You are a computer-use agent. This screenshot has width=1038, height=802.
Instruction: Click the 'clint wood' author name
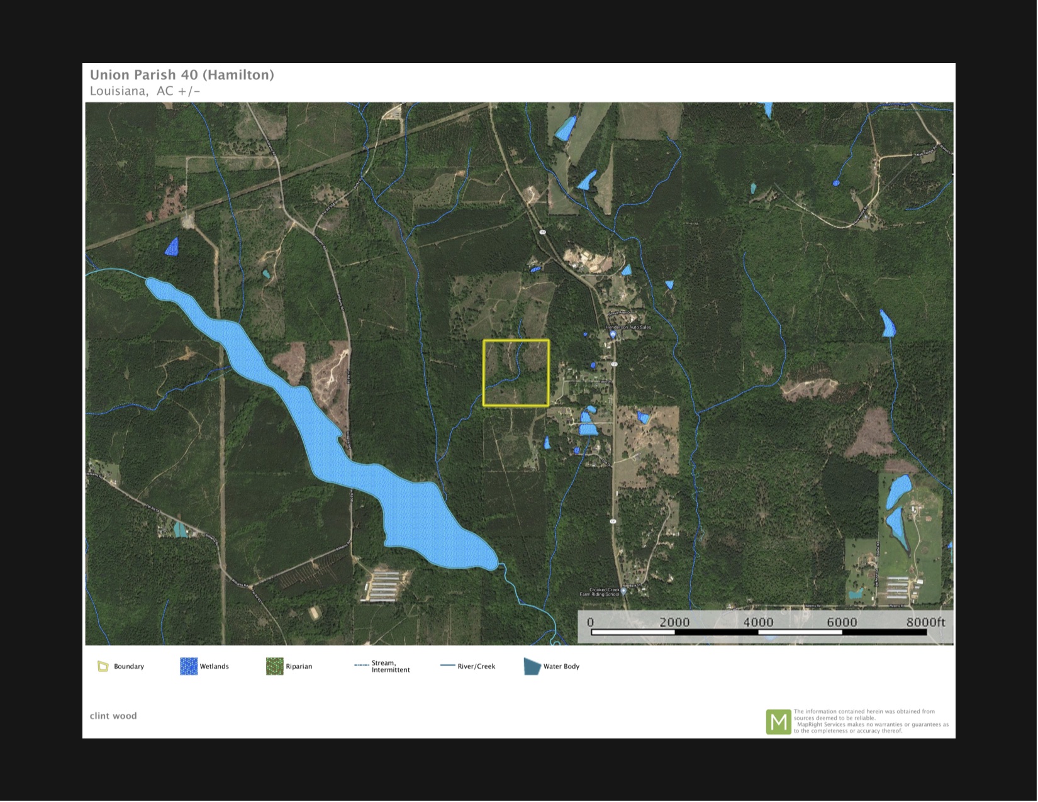(x=113, y=716)
